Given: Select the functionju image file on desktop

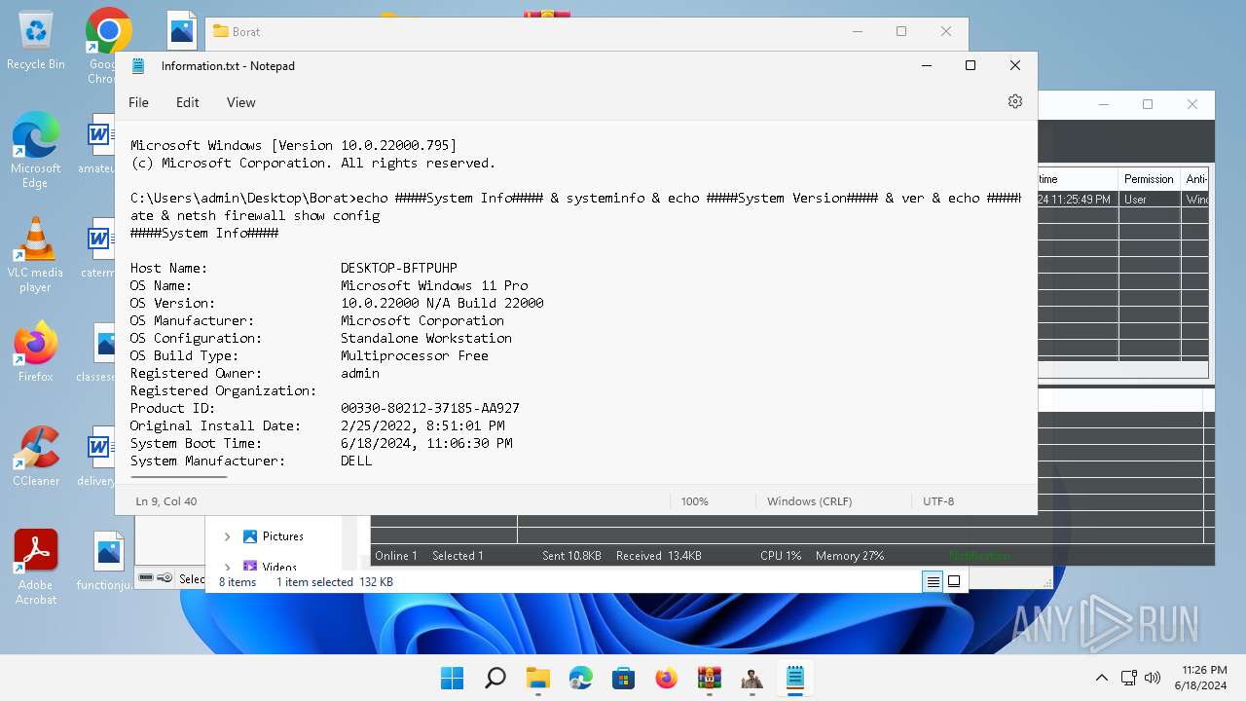Looking at the screenshot, I should 108,561.
